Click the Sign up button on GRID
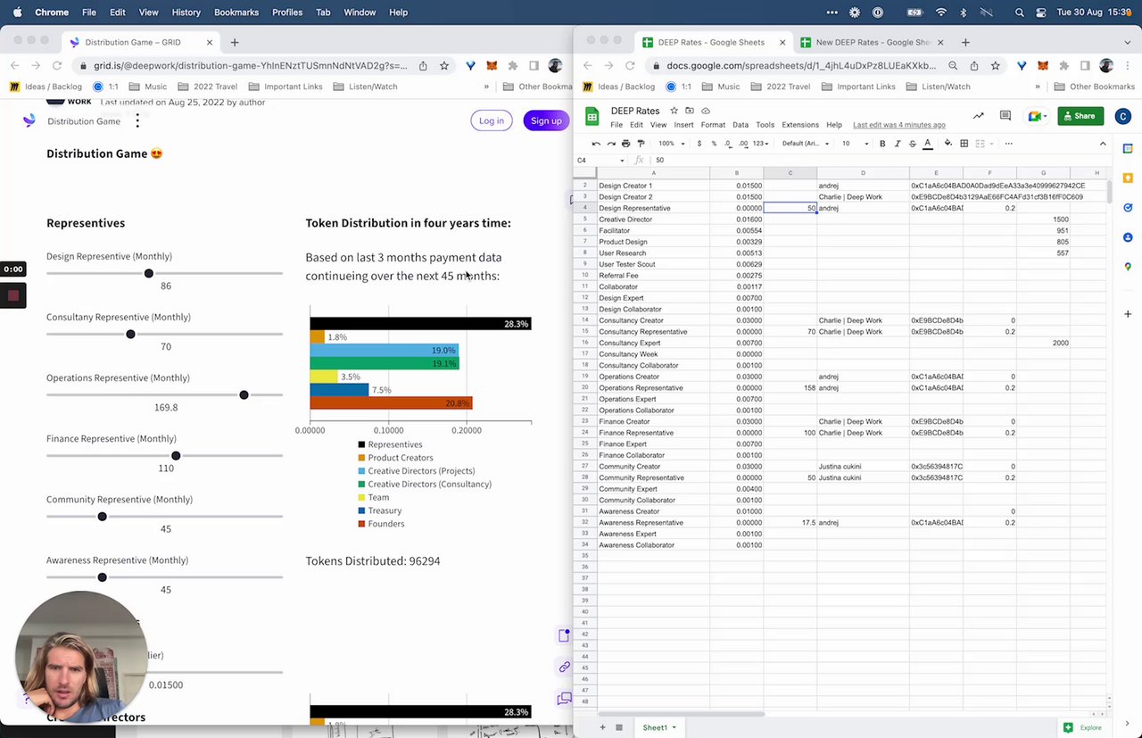1142x738 pixels. pos(546,121)
